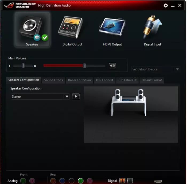Click the main volume slider handle
Image resolution: width=187 pixels, height=184 pixels.
tap(84, 66)
